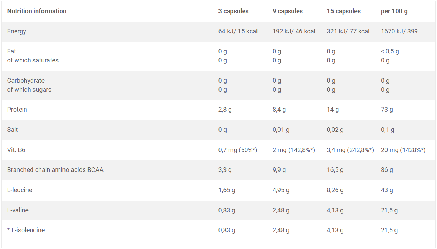The image size is (437, 249).
Task: Click the 'Salt' row label
Action: [13, 130]
